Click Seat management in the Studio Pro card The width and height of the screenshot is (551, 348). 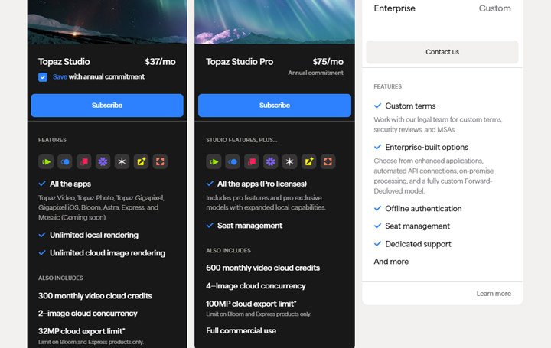(x=249, y=226)
